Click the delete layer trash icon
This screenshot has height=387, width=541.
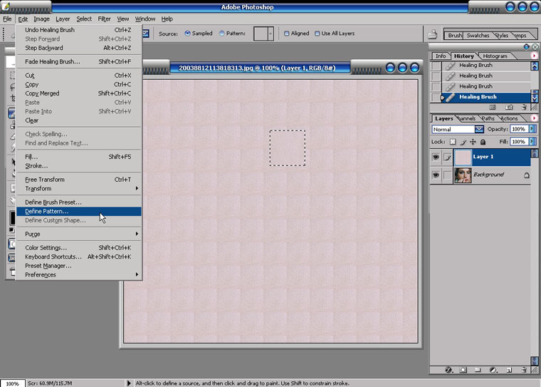524,370
